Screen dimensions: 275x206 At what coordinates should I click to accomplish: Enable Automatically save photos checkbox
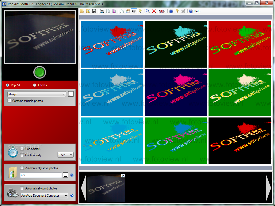[22, 168]
